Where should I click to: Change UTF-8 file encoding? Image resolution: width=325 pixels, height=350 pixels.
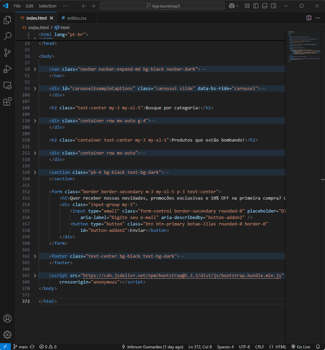244,347
